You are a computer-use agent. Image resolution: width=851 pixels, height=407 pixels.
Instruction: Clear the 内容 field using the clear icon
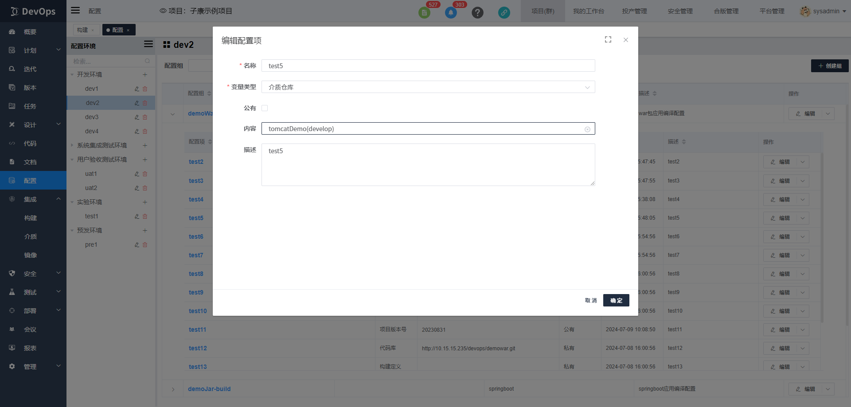tap(587, 129)
